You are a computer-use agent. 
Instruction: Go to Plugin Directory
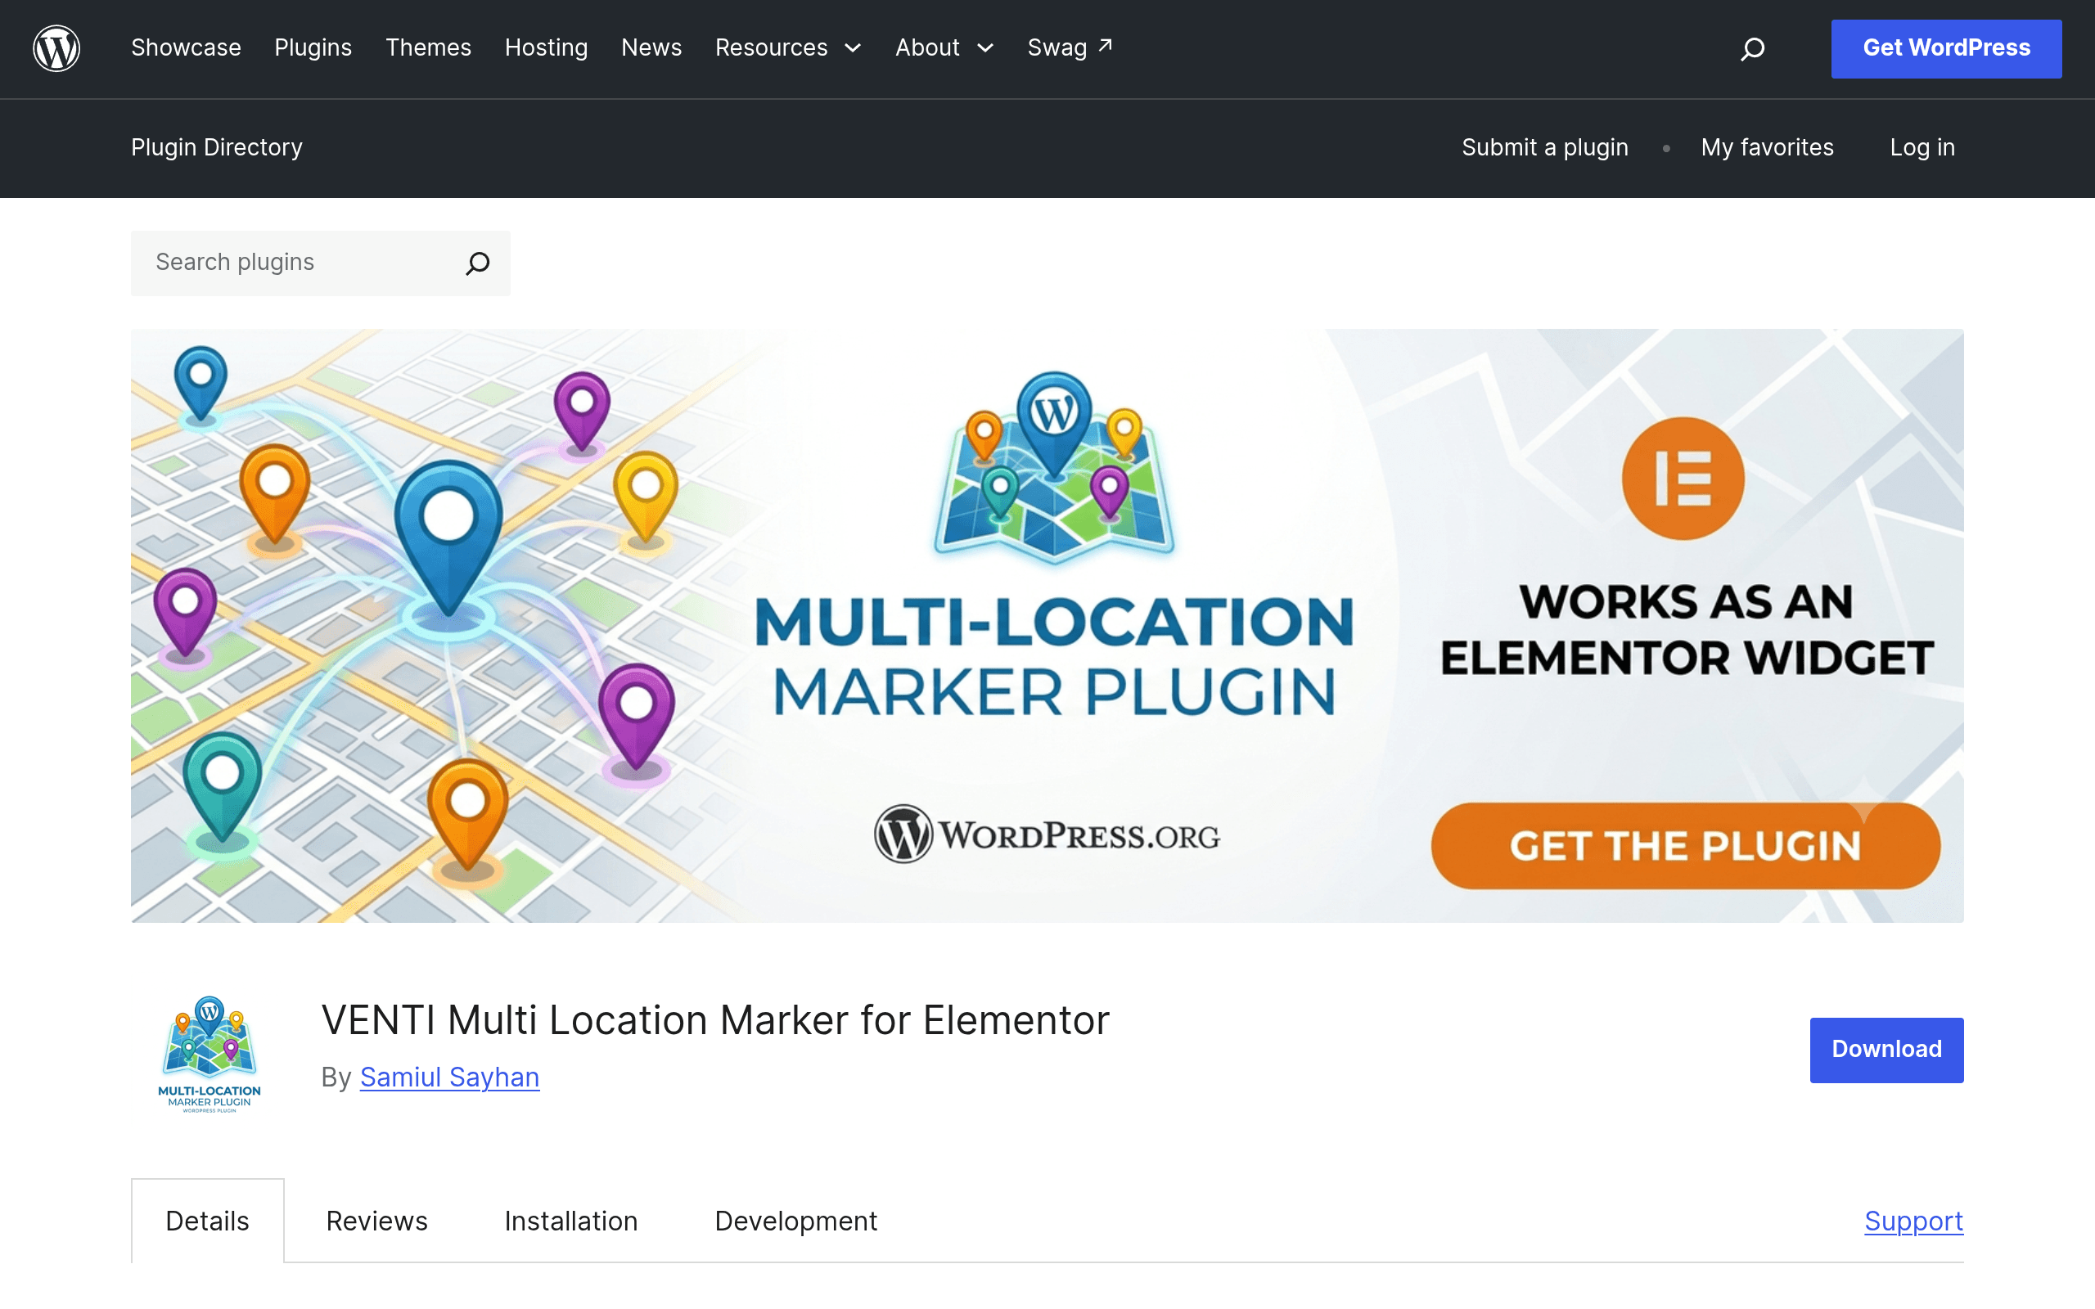click(216, 147)
